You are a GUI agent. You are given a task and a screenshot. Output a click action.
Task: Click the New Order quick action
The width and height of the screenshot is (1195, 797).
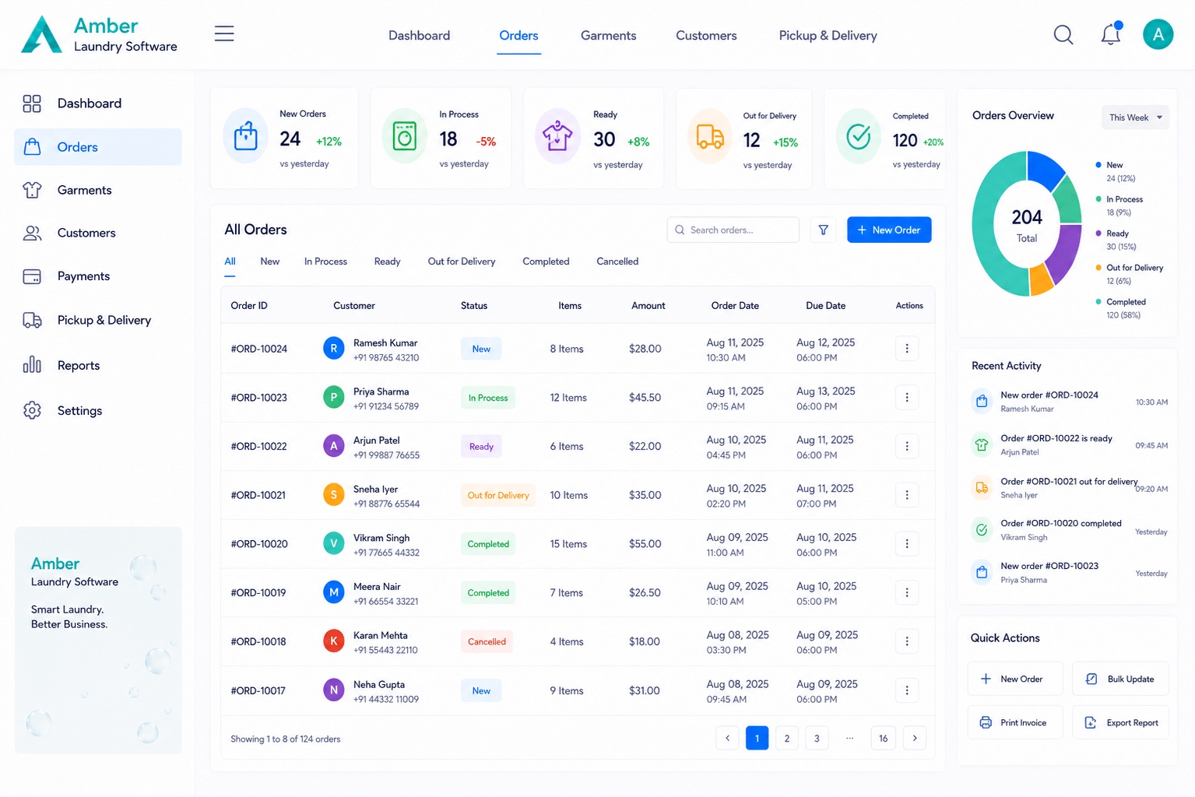pyautogui.click(x=1015, y=679)
